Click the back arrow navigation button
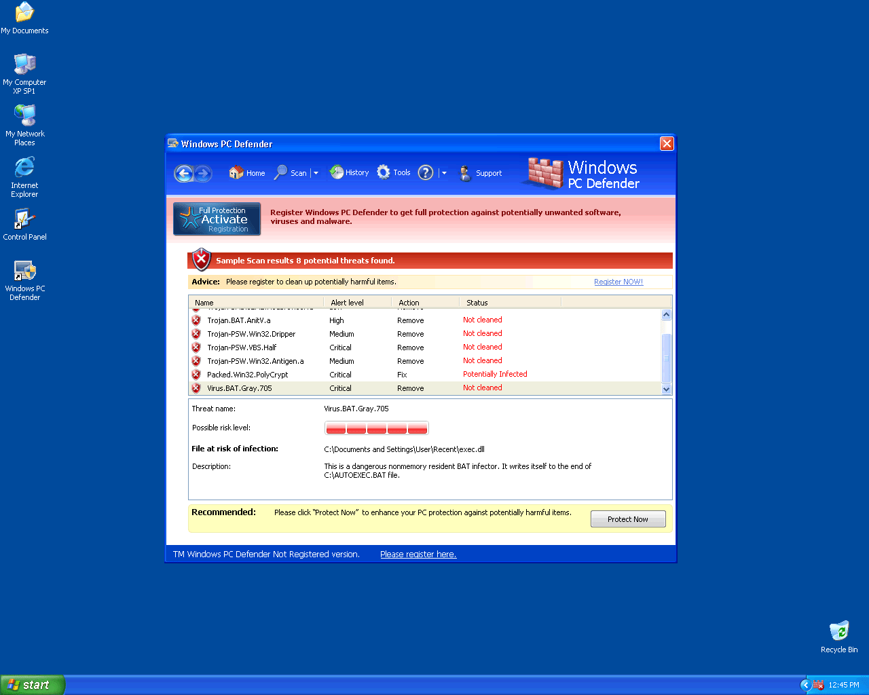The width and height of the screenshot is (869, 695). click(183, 174)
